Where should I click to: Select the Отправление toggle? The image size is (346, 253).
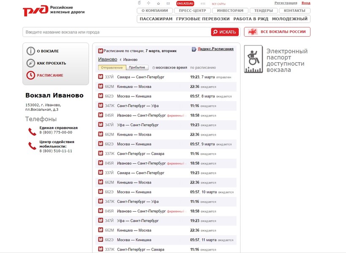112,67
